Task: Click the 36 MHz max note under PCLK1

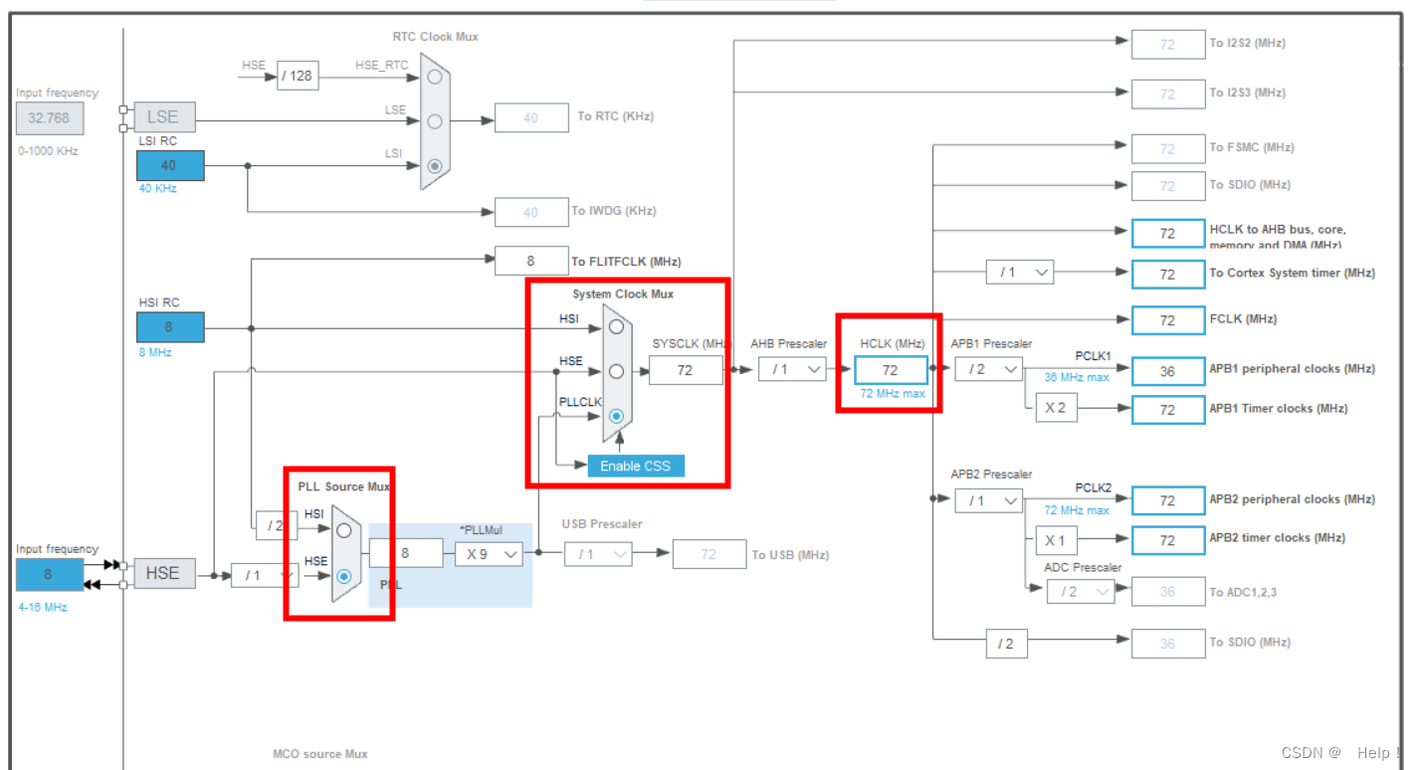Action: pos(1077,377)
